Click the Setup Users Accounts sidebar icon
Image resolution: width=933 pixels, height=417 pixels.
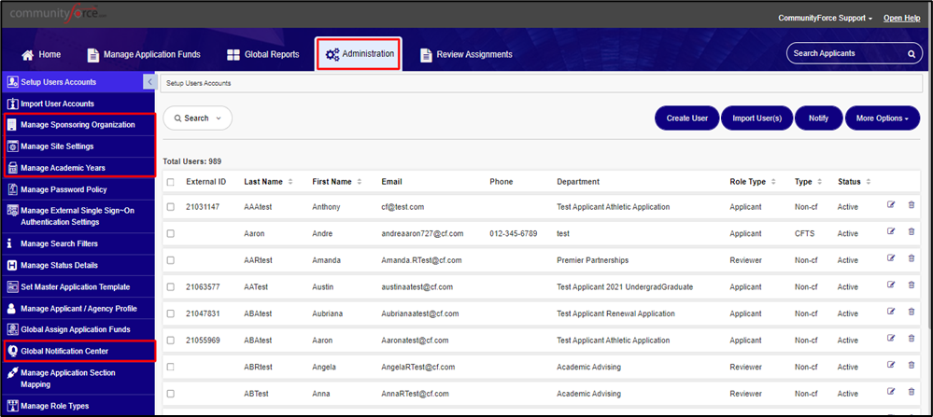click(x=12, y=82)
